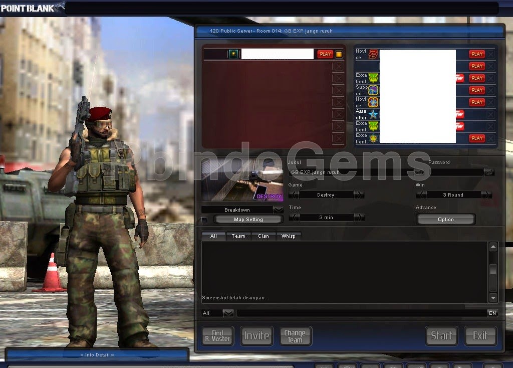
Task: Select the blue star Assaulter rank icon
Action: coord(373,114)
